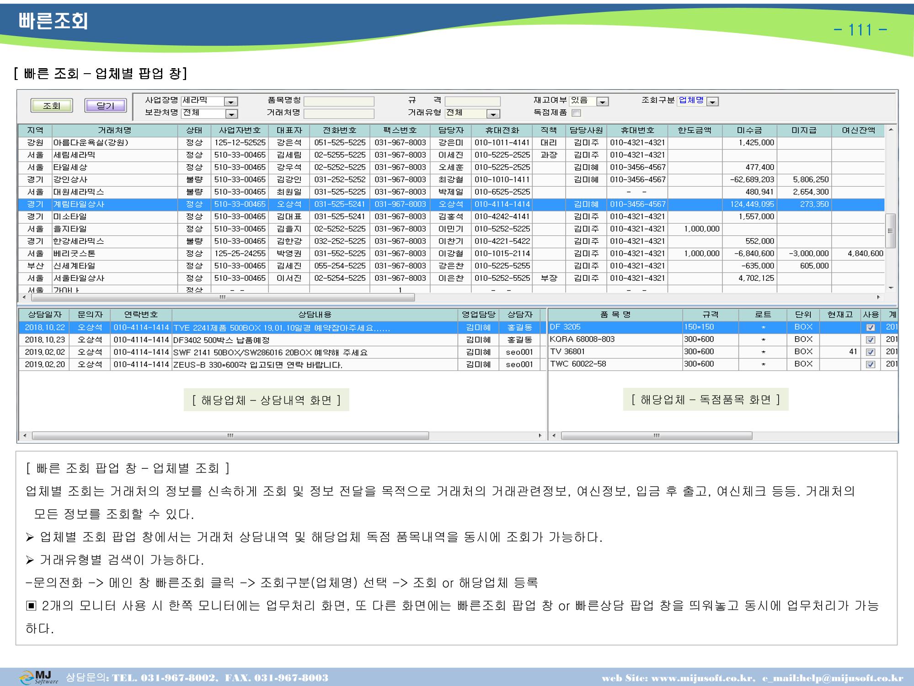This screenshot has height=686, width=914.
Task: Toggle 사용 checkbox for TV 36801
Action: (871, 352)
